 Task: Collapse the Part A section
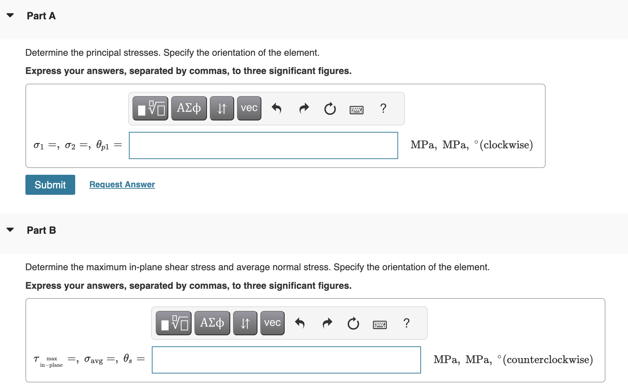[10, 15]
